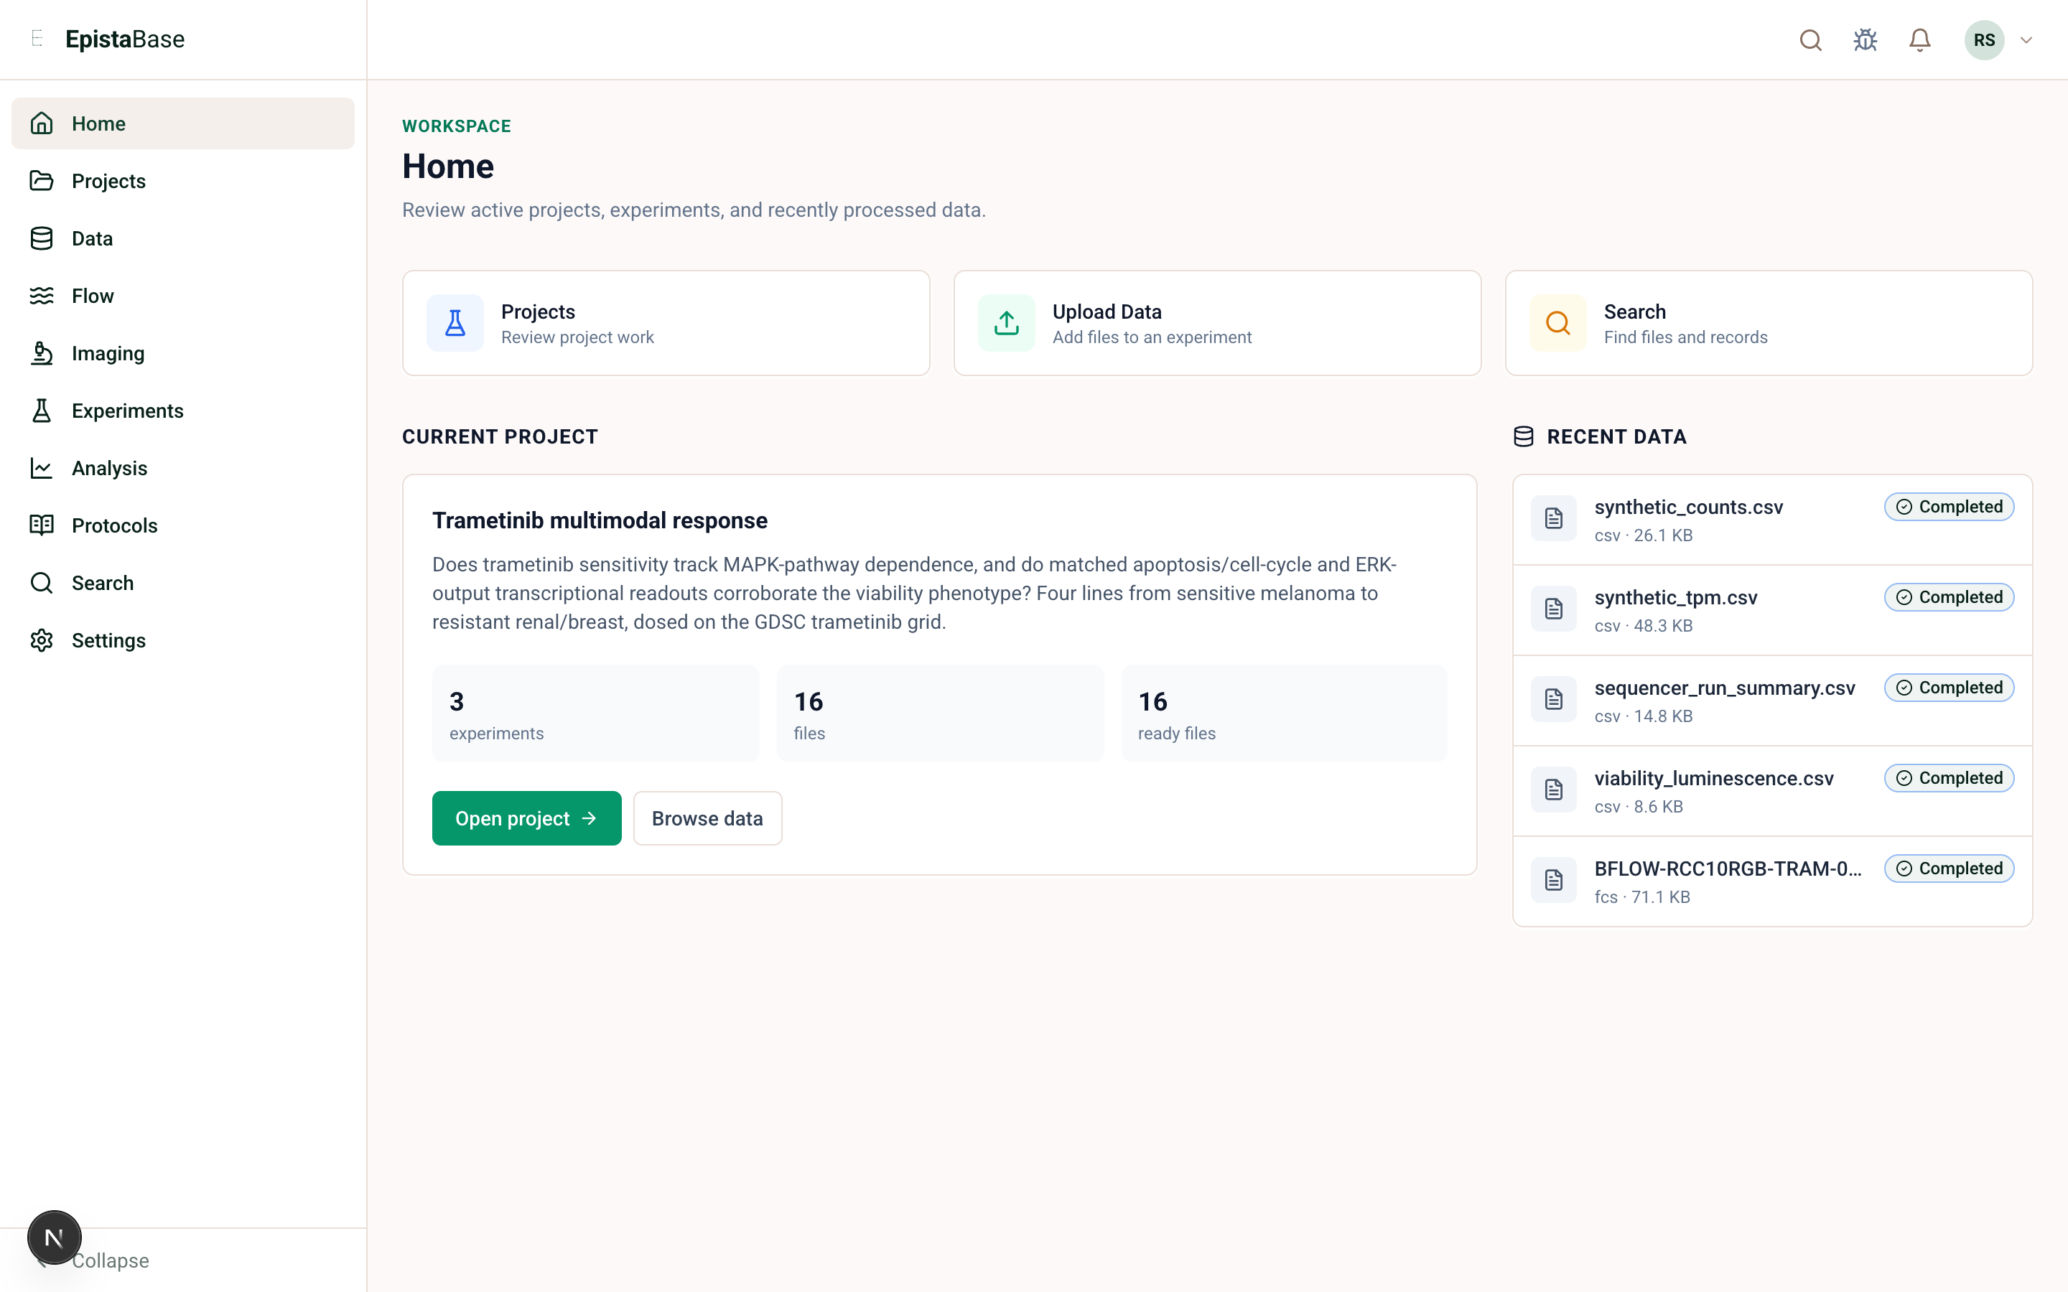2068x1292 pixels.
Task: Click the Home house icon in sidebar
Action: (x=41, y=124)
